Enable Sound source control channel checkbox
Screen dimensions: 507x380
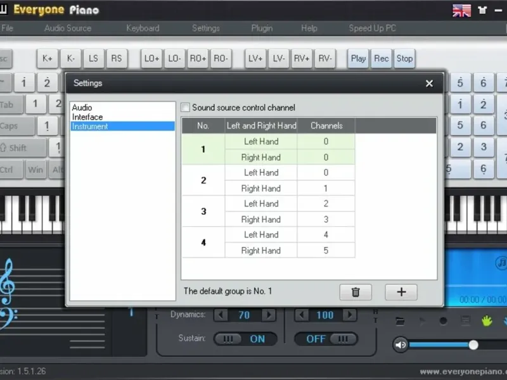pos(185,107)
